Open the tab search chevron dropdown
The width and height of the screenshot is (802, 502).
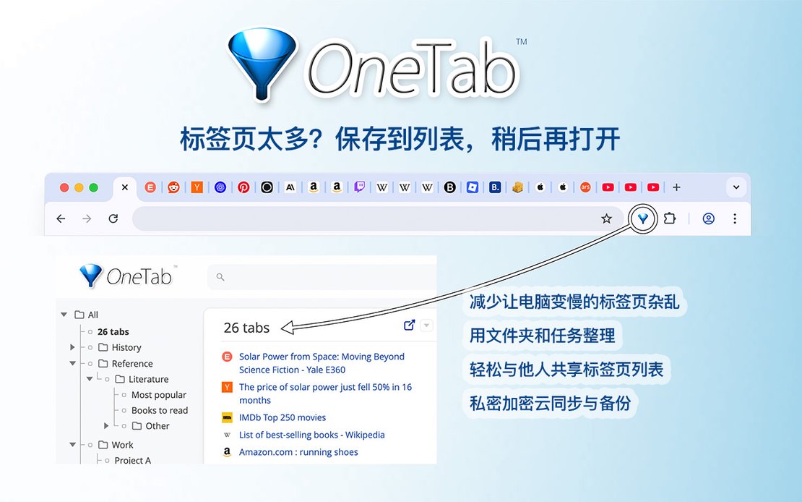pyautogui.click(x=736, y=187)
